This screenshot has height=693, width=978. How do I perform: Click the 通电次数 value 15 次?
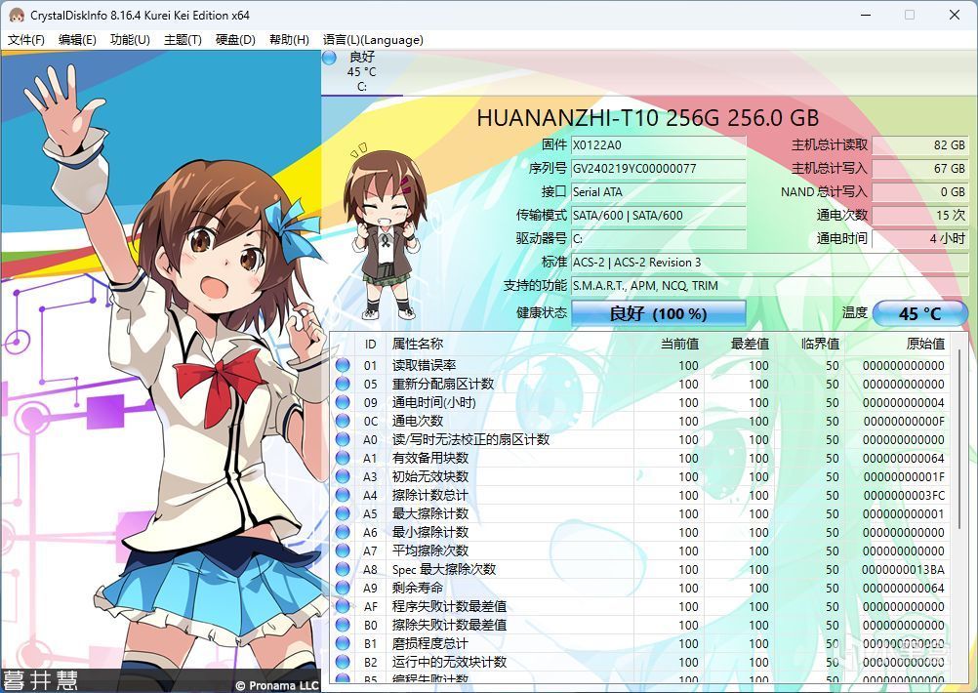(920, 215)
